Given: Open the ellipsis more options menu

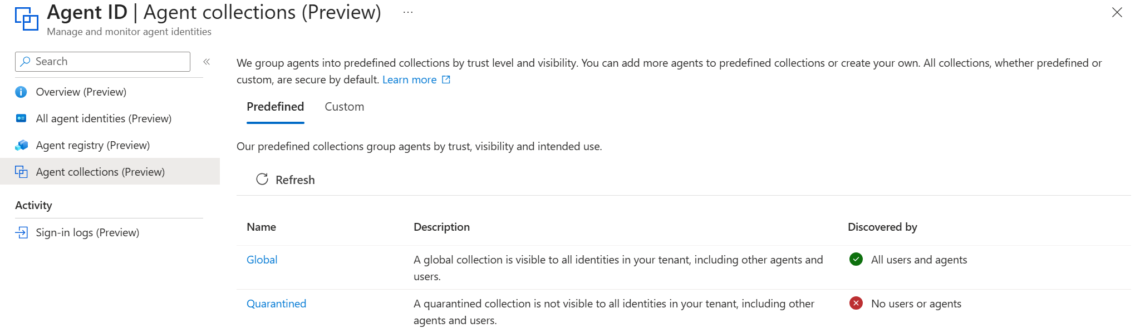Looking at the screenshot, I should point(408,12).
